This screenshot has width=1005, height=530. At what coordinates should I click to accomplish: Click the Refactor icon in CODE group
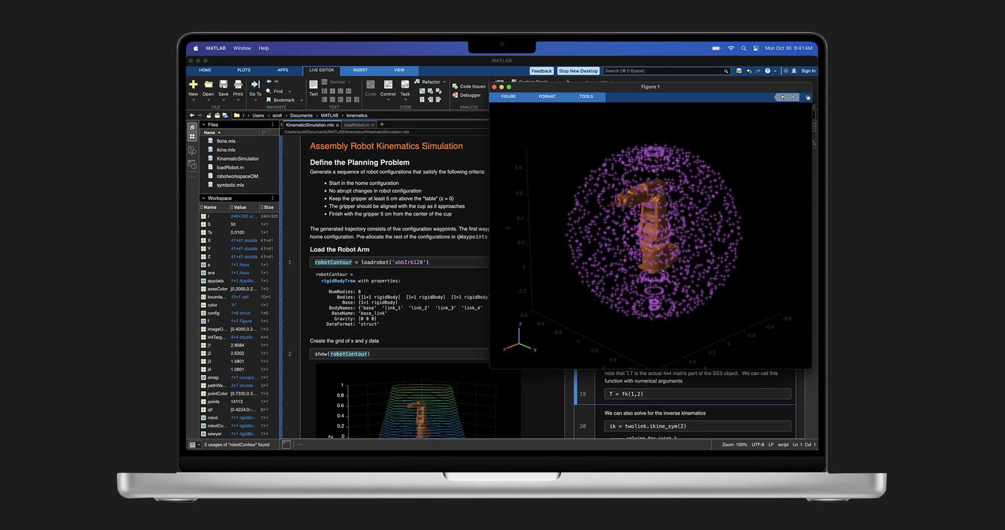(417, 81)
